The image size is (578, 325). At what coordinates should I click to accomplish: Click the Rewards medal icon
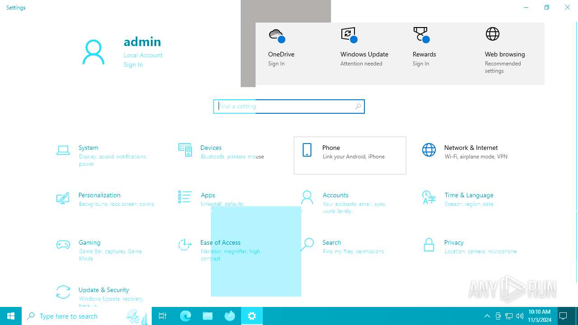click(421, 35)
